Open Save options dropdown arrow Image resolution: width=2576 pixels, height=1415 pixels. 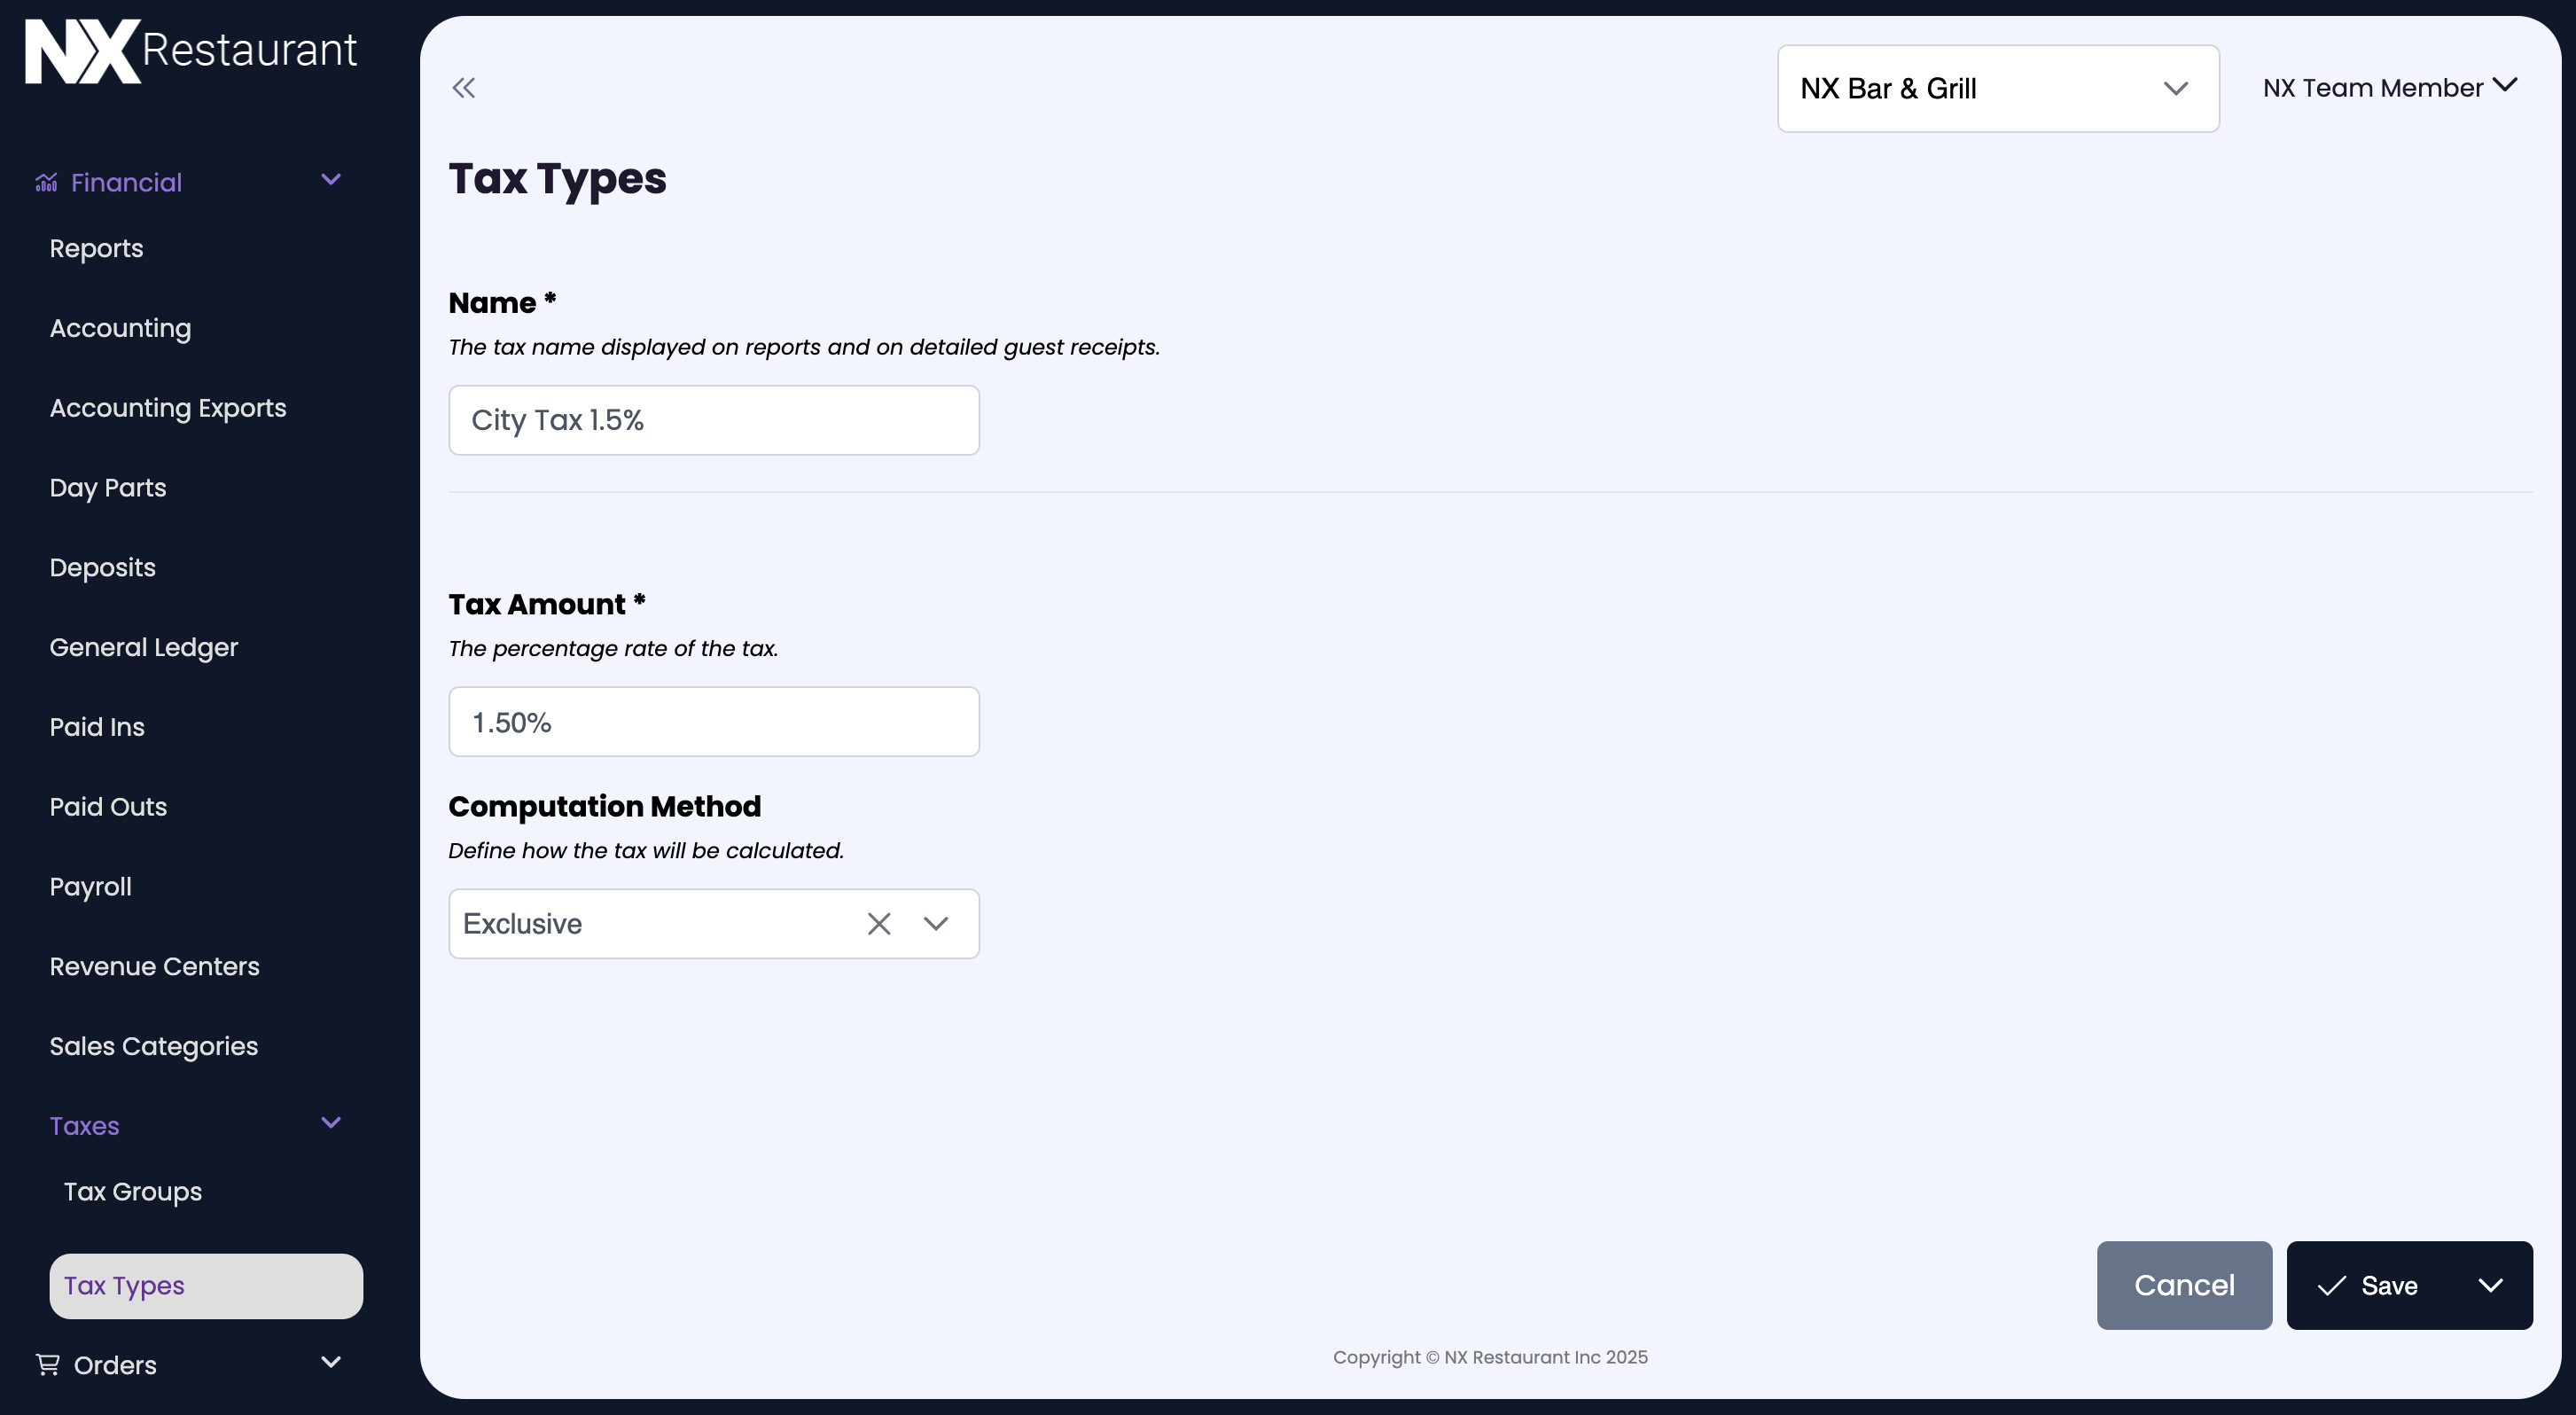click(2490, 1286)
